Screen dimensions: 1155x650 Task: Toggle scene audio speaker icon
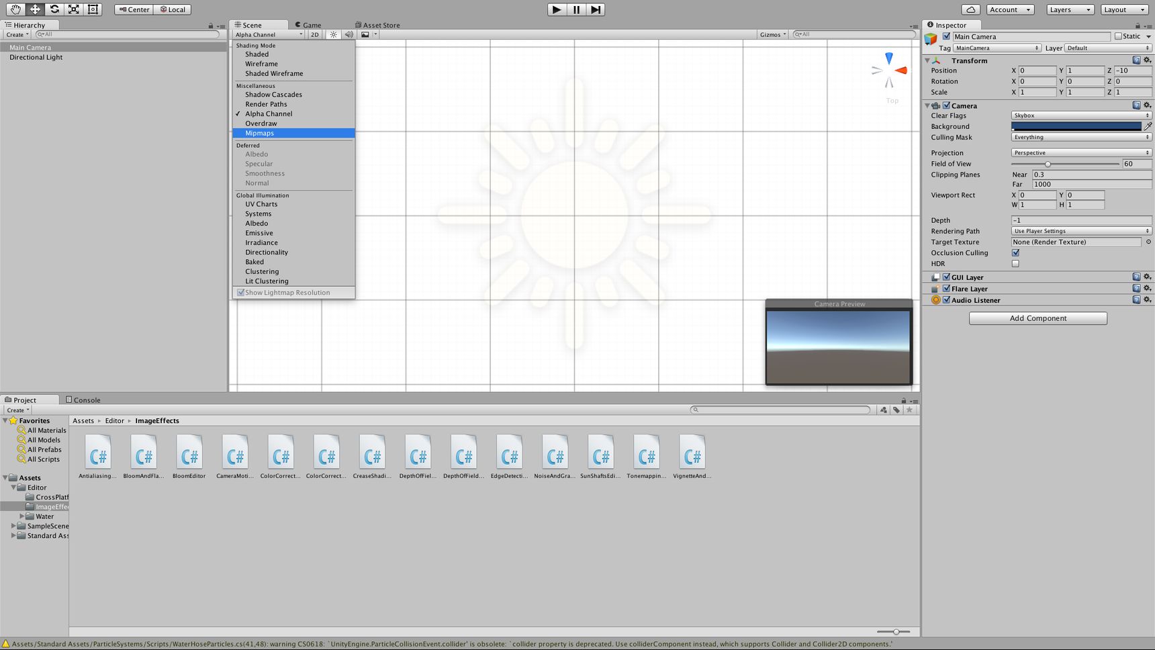coord(349,34)
